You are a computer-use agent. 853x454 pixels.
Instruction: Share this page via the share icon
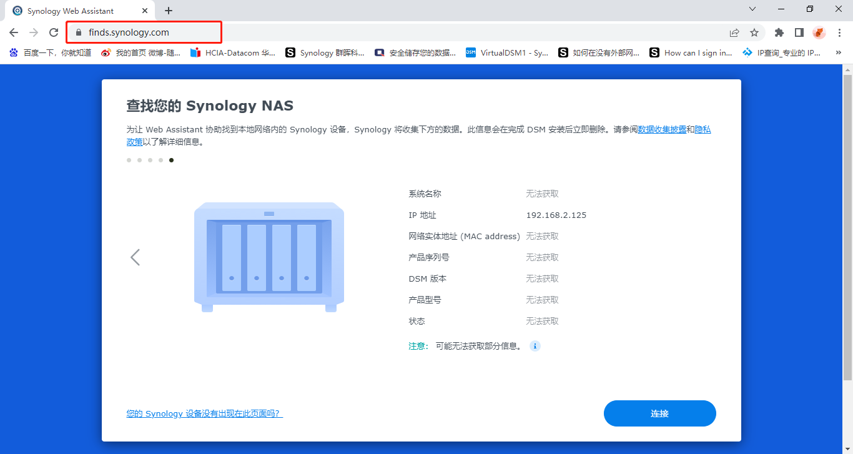click(x=734, y=32)
